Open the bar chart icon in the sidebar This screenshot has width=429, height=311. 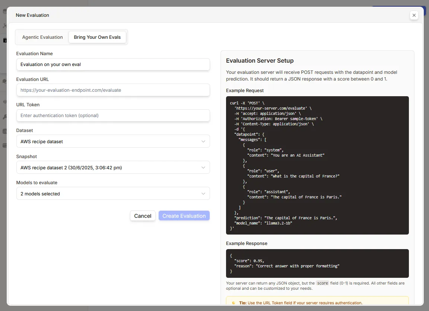5,131
